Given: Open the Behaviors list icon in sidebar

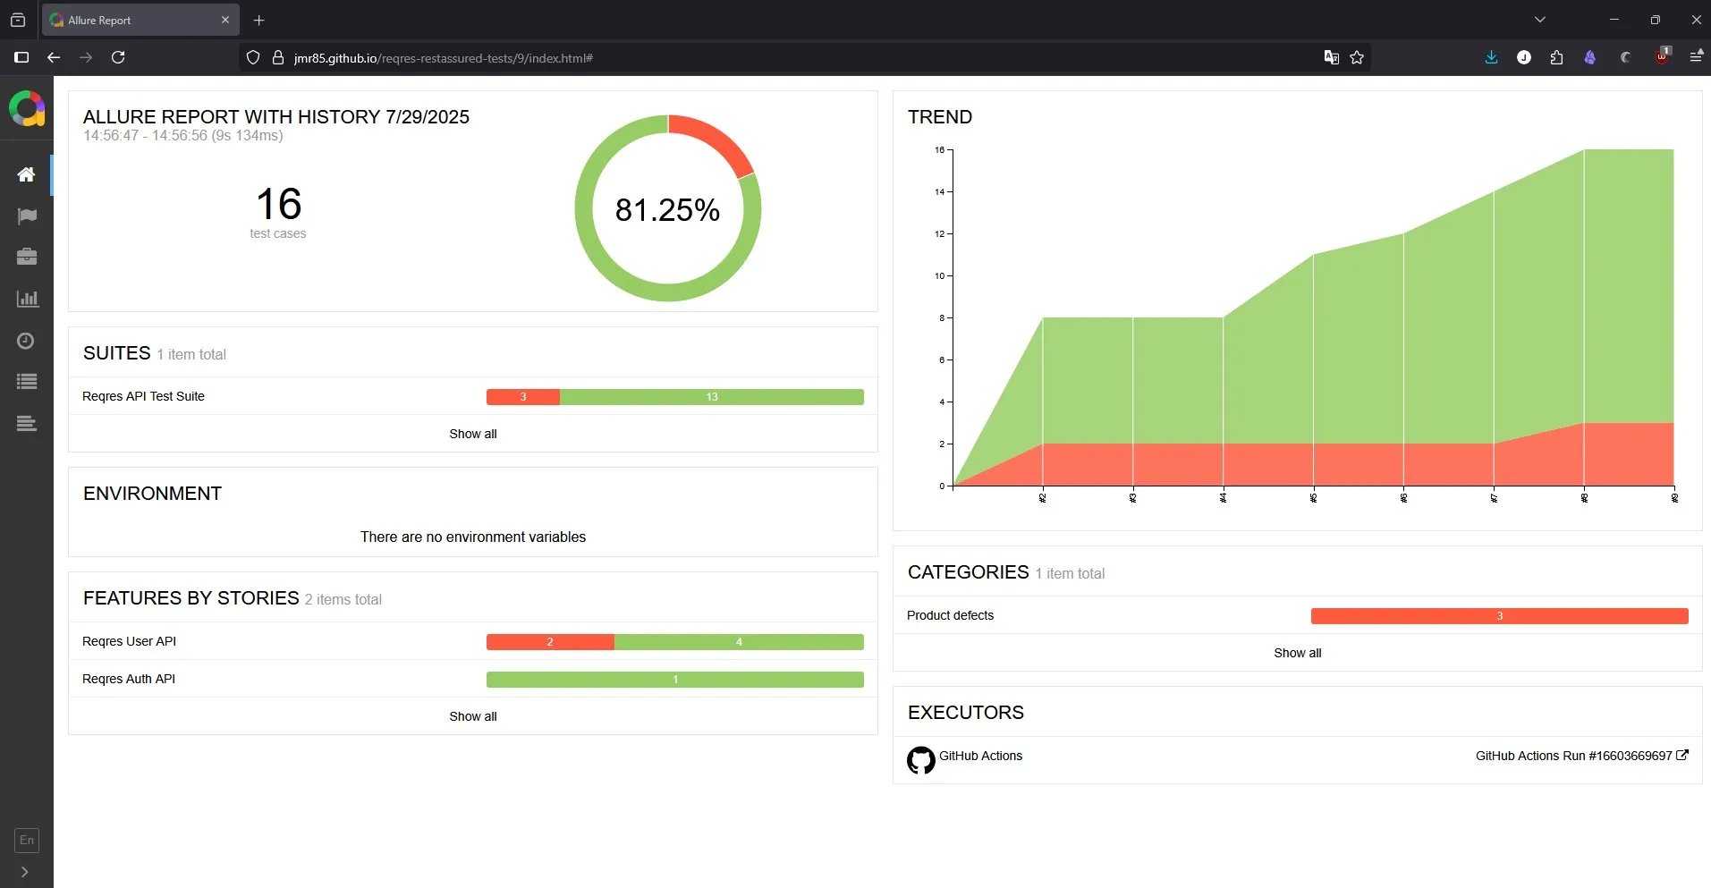Looking at the screenshot, I should pos(27,382).
